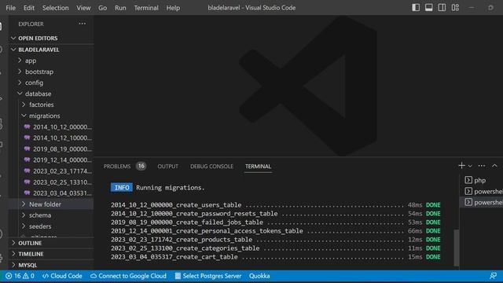This screenshot has height=283, width=503.
Task: Open the Run menu
Action: point(120,8)
